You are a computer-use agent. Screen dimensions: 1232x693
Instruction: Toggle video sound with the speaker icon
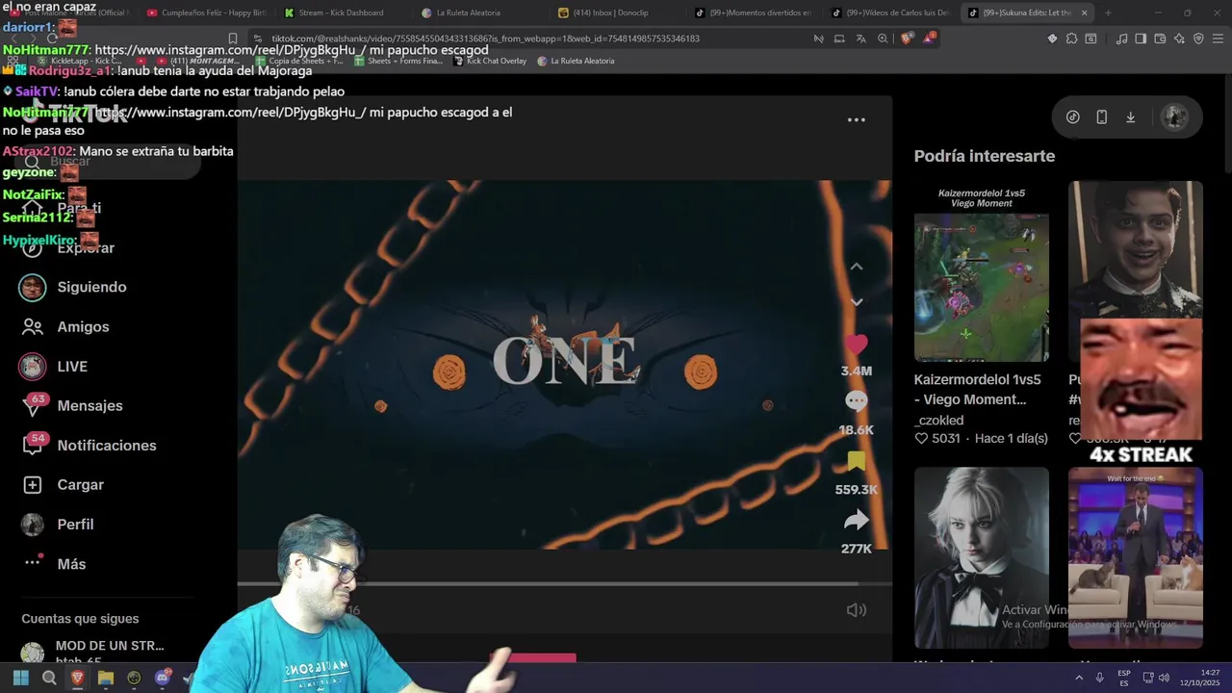tap(856, 610)
